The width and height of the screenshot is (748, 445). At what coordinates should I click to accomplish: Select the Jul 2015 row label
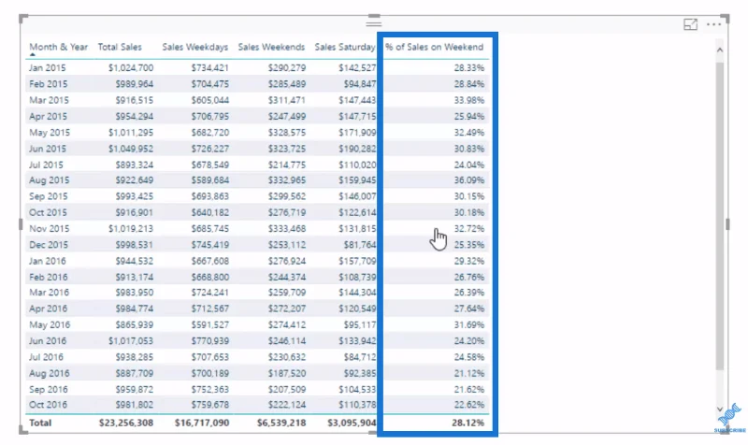coord(46,165)
